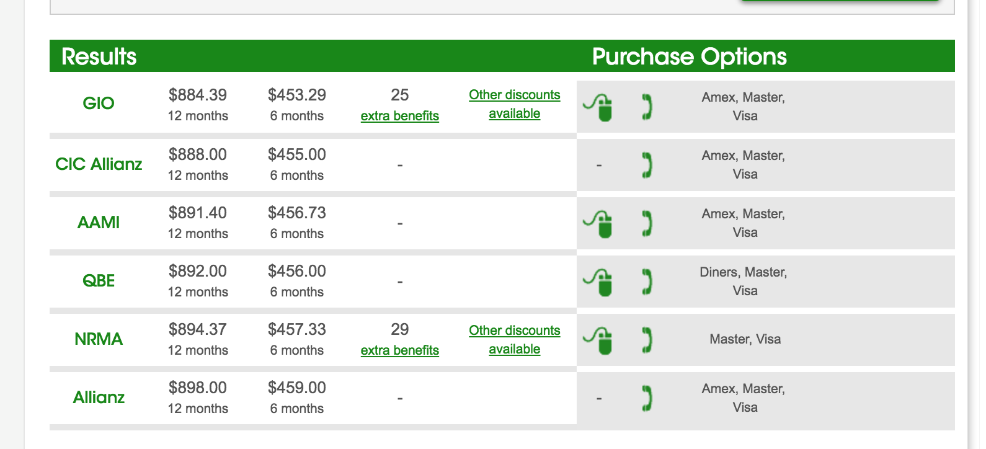Click the 29 benefits count for NRMA

coord(400,329)
